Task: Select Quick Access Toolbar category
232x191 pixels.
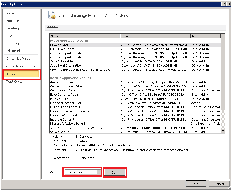Action: pos(21,66)
